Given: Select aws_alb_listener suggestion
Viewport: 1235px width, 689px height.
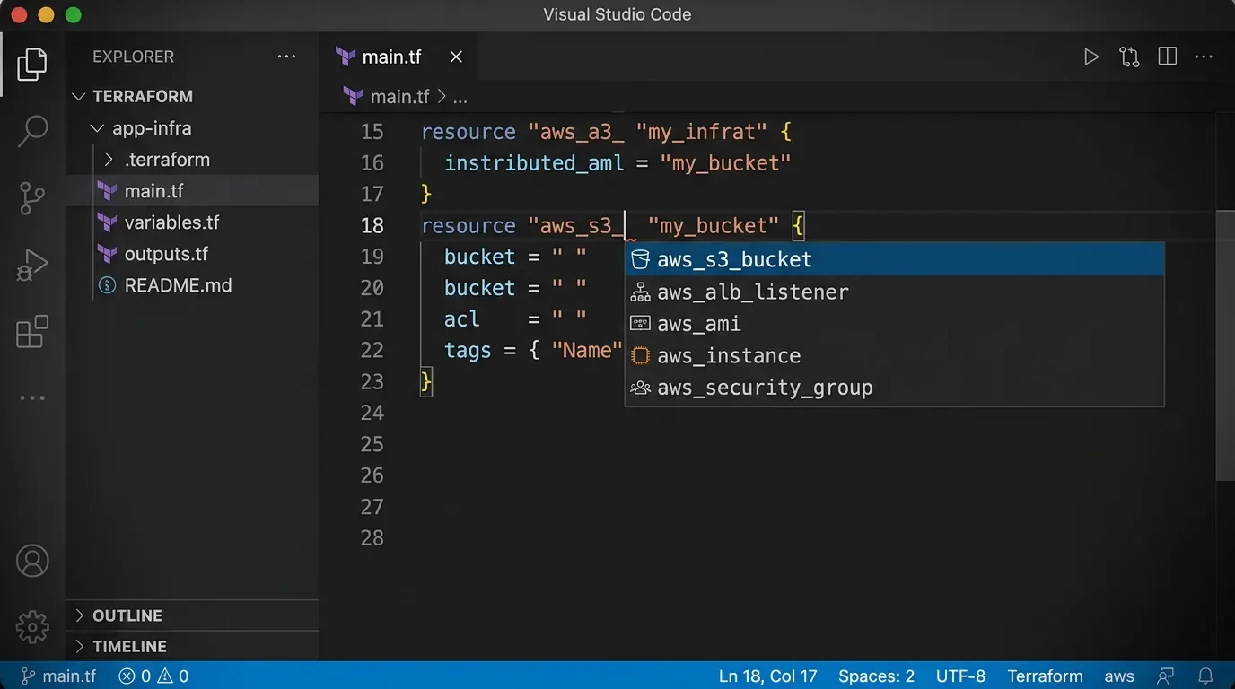Looking at the screenshot, I should (894, 292).
